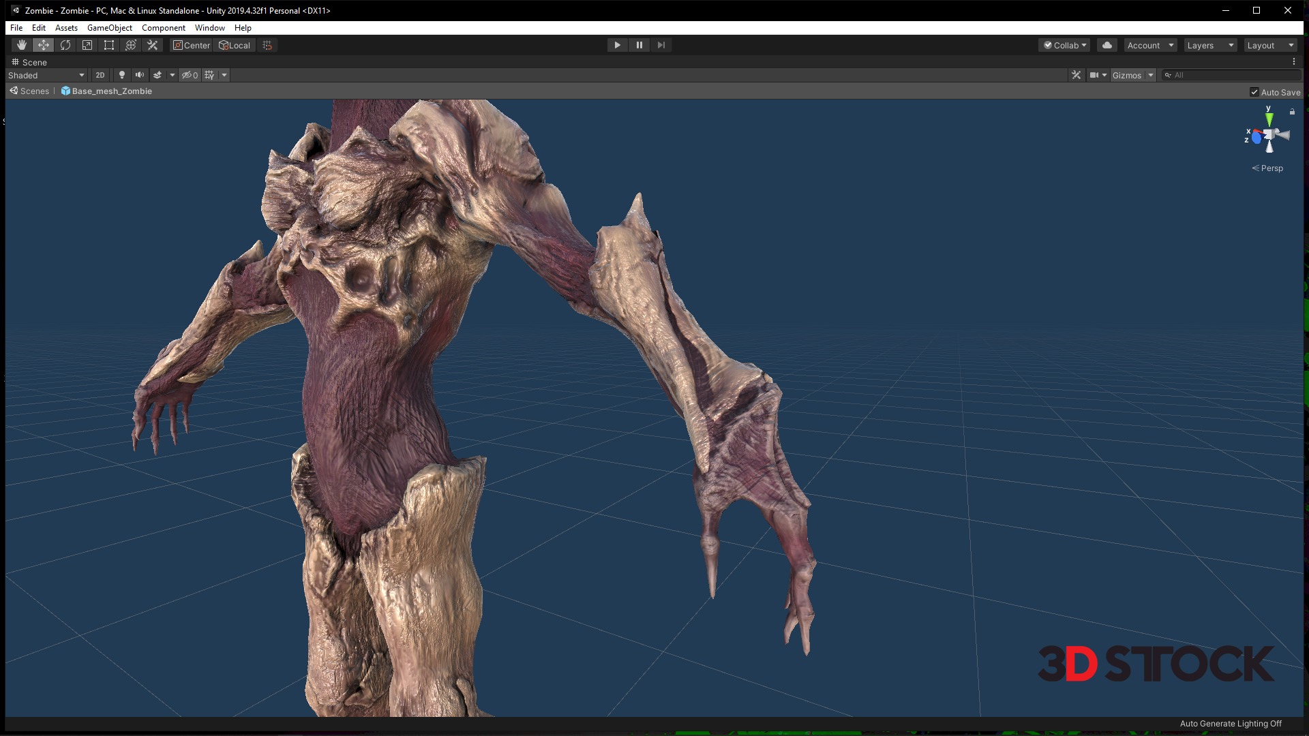Open scene tools wrench icon near Gizmos
The image size is (1309, 736).
[x=1076, y=75]
